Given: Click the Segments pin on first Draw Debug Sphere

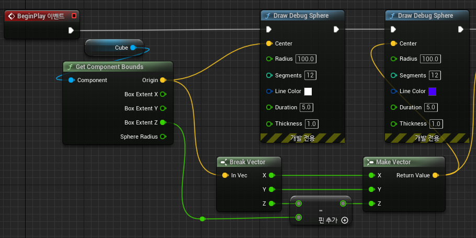Looking at the screenshot, I should [x=269, y=75].
